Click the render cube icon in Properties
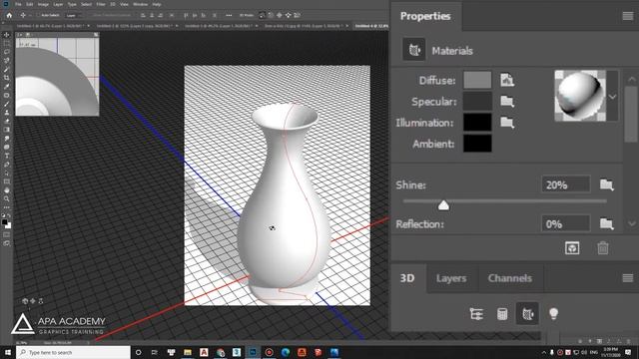 pos(572,248)
